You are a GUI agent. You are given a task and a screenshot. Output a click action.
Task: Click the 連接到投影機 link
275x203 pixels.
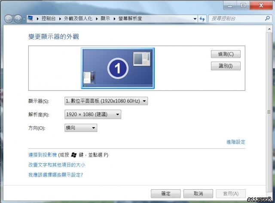tap(43, 155)
